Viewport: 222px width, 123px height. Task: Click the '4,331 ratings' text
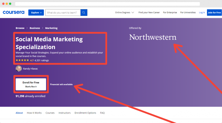42,60
